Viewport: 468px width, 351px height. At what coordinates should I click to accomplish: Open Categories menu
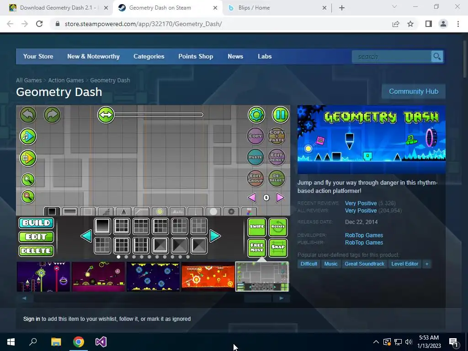pos(149,56)
